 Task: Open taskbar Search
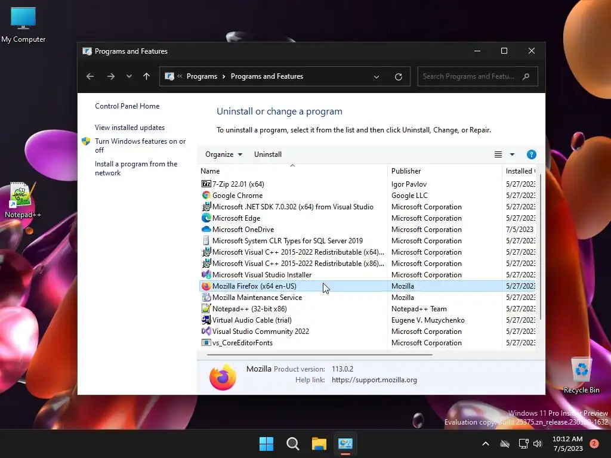tap(292, 444)
